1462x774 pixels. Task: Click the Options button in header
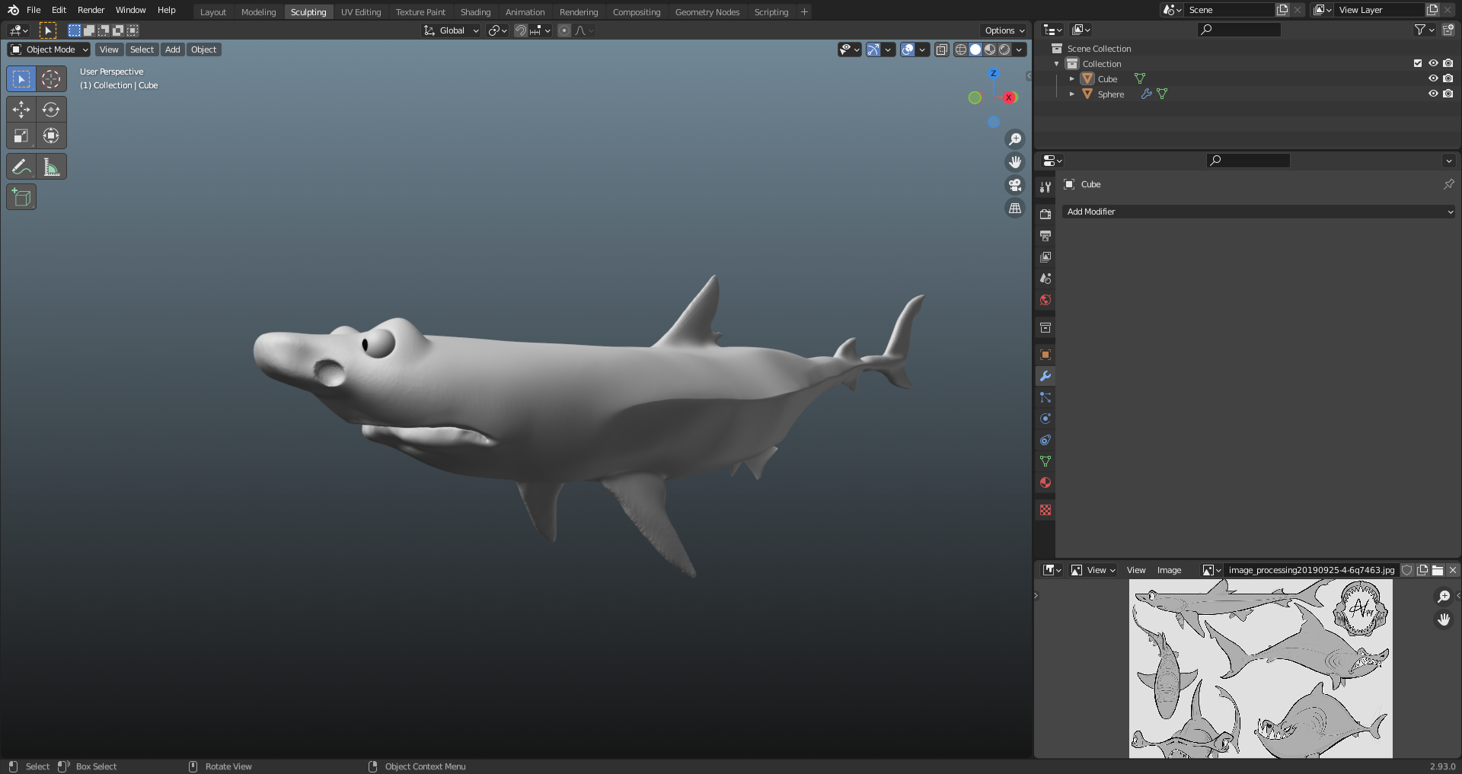click(x=1004, y=30)
